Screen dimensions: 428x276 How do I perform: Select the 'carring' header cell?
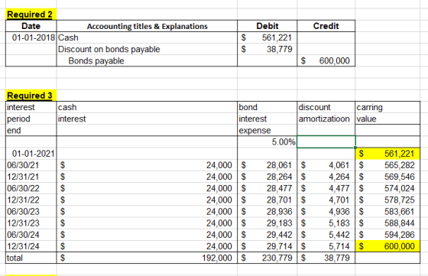coord(387,107)
